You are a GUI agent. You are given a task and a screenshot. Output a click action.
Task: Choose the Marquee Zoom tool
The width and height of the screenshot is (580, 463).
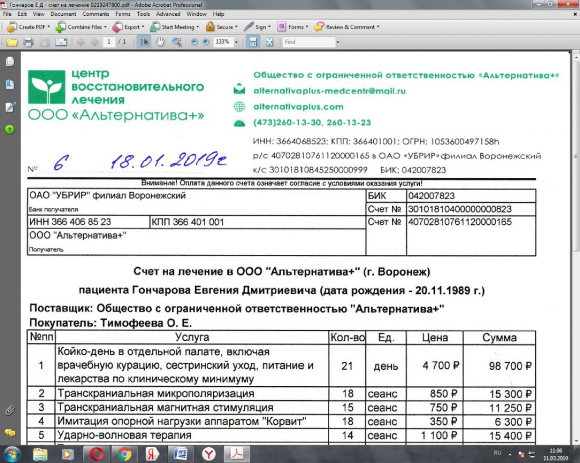pyautogui.click(x=177, y=42)
